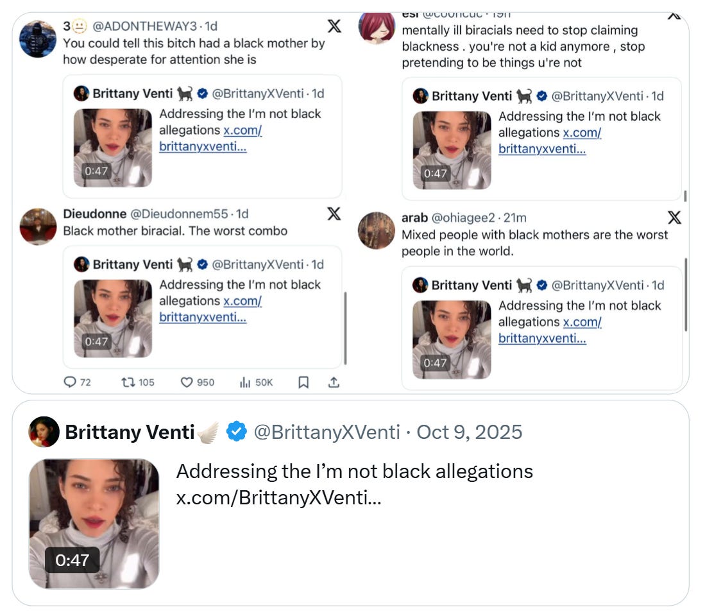Open arab's profile picture
This screenshot has height=616, width=705.
point(377,230)
